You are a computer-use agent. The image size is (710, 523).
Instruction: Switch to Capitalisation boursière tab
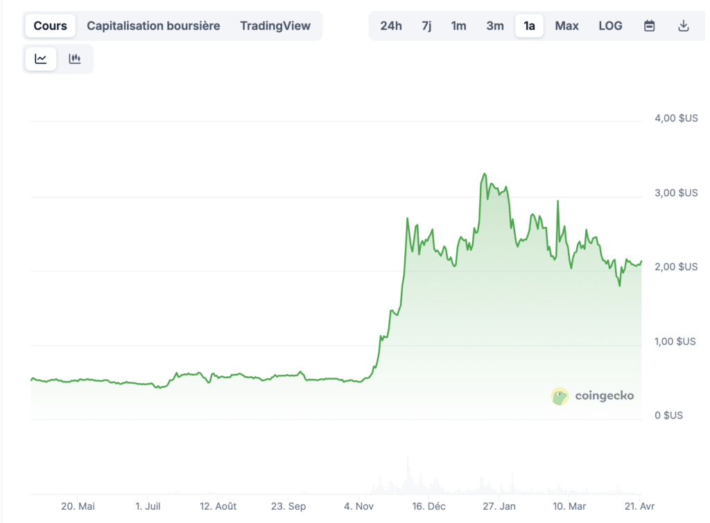tap(153, 26)
